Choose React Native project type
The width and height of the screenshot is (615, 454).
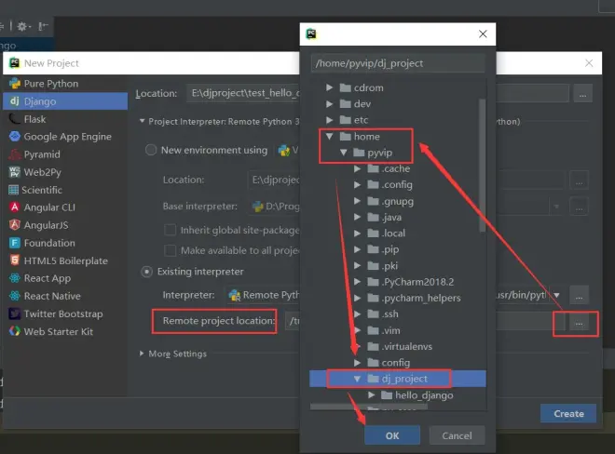click(x=52, y=296)
